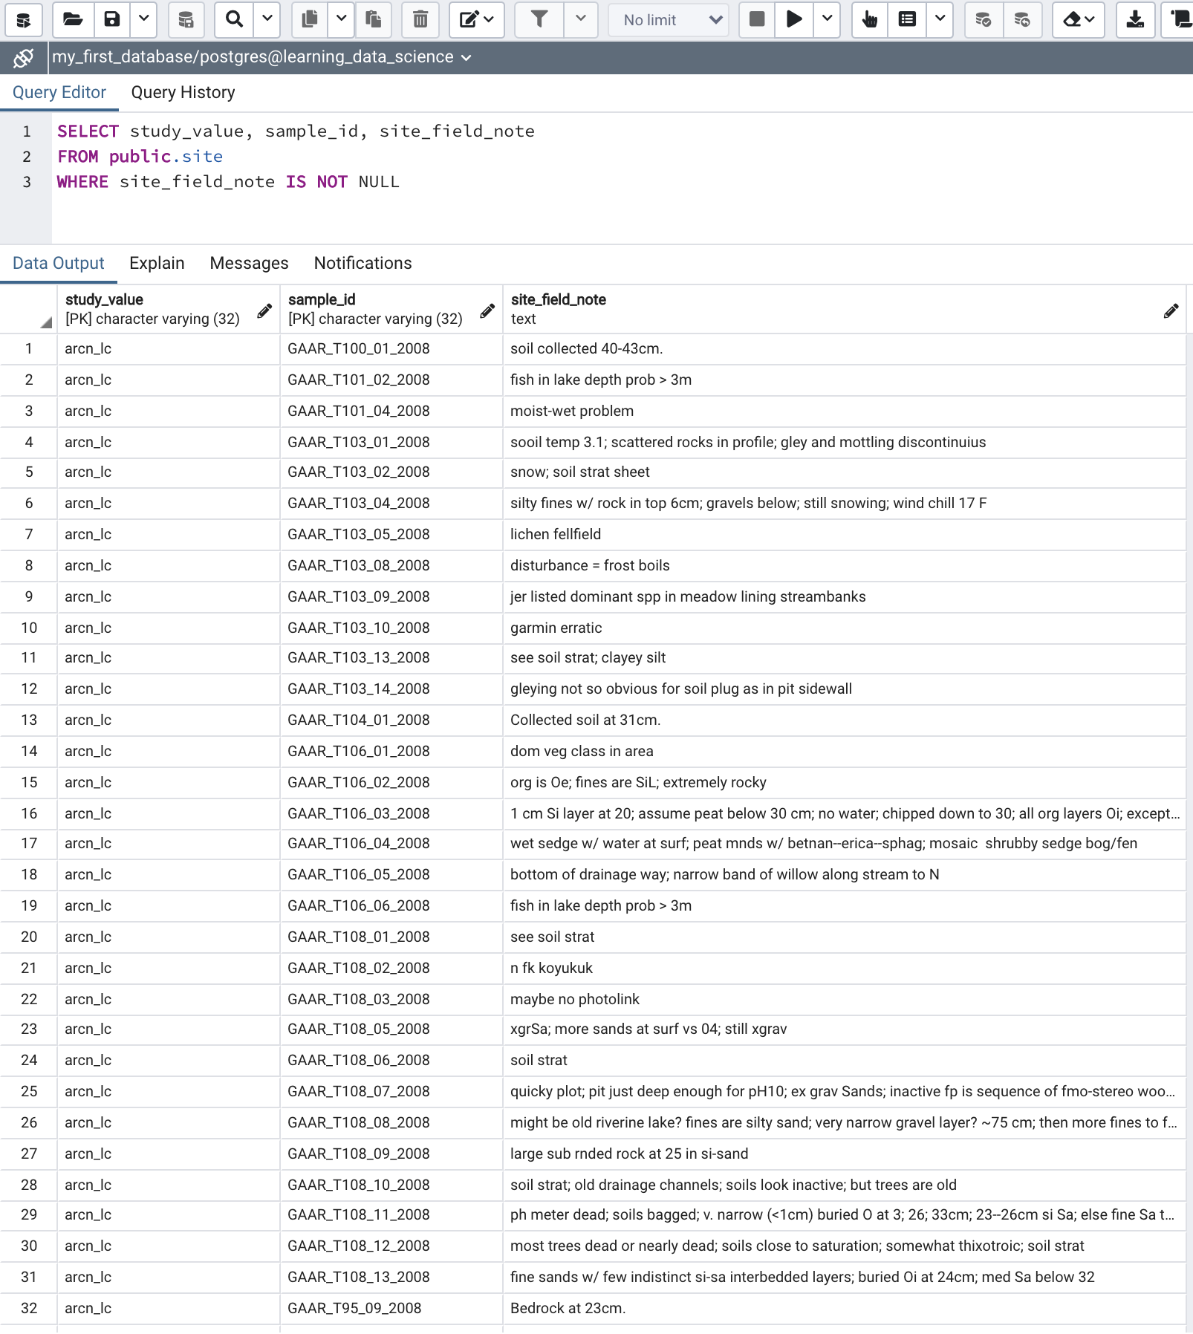Switch to the Query History tab

click(x=183, y=92)
